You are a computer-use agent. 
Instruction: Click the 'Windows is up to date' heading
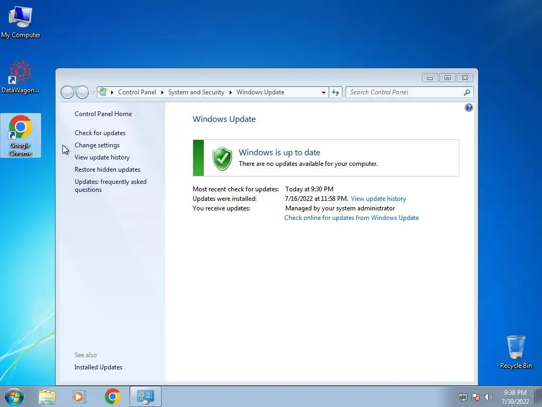click(279, 152)
